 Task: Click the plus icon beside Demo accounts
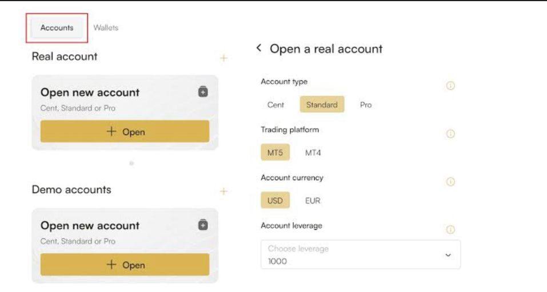tap(223, 191)
